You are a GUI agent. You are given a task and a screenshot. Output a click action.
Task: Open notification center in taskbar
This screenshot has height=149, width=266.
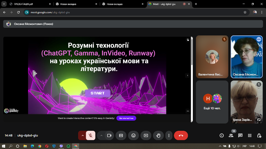pyautogui.click(x=260, y=146)
